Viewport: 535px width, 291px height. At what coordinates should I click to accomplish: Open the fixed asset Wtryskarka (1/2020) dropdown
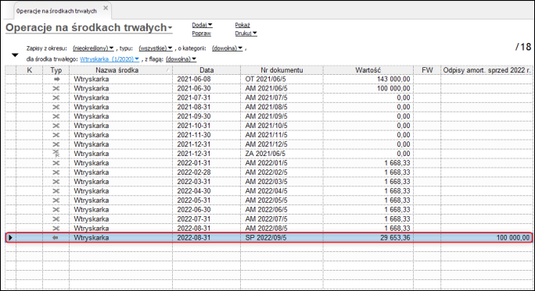click(110, 59)
